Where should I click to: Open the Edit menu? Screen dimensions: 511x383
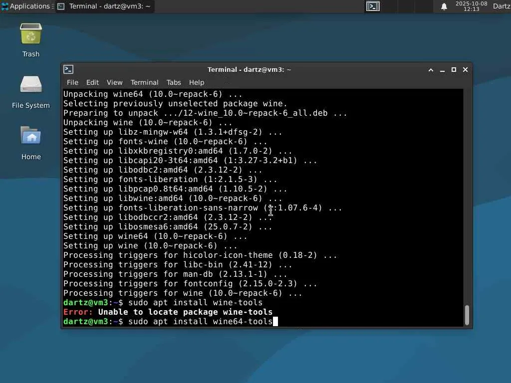click(x=92, y=82)
